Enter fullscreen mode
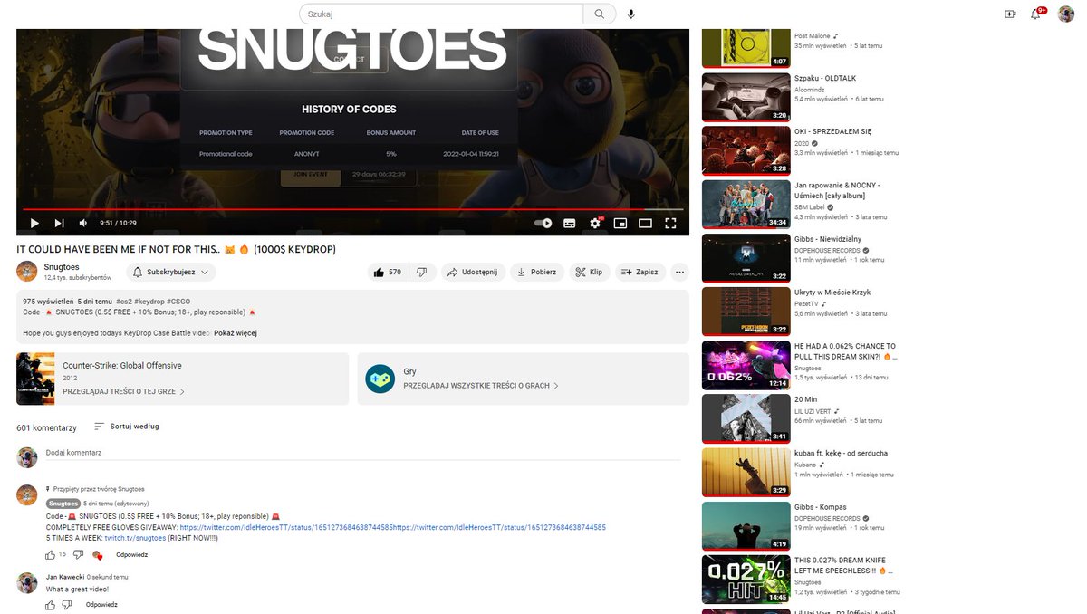1087x614 pixels. [x=671, y=223]
